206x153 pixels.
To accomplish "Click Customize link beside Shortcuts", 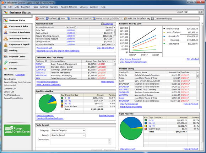I will pos(20,75).
